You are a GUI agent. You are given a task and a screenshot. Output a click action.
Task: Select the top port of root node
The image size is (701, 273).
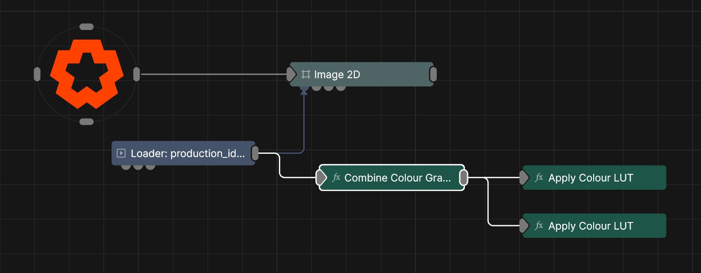point(86,27)
